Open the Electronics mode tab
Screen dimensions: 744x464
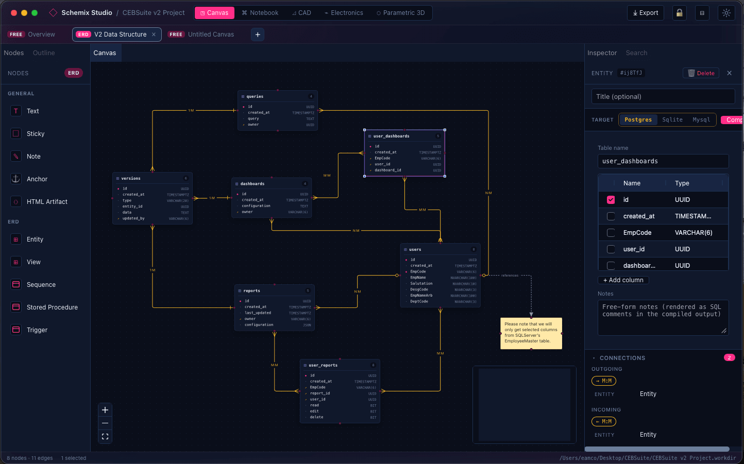pos(344,13)
